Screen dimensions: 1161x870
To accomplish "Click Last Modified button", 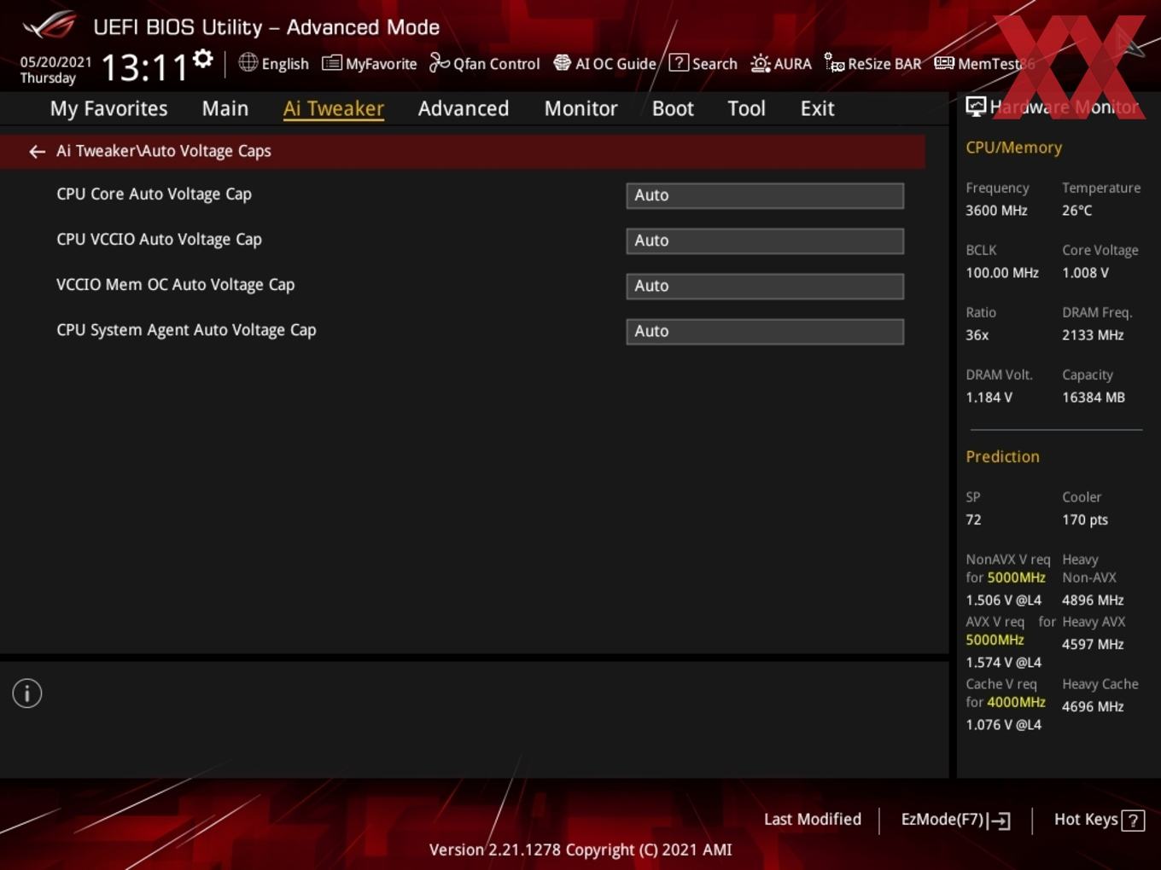I will click(x=813, y=819).
